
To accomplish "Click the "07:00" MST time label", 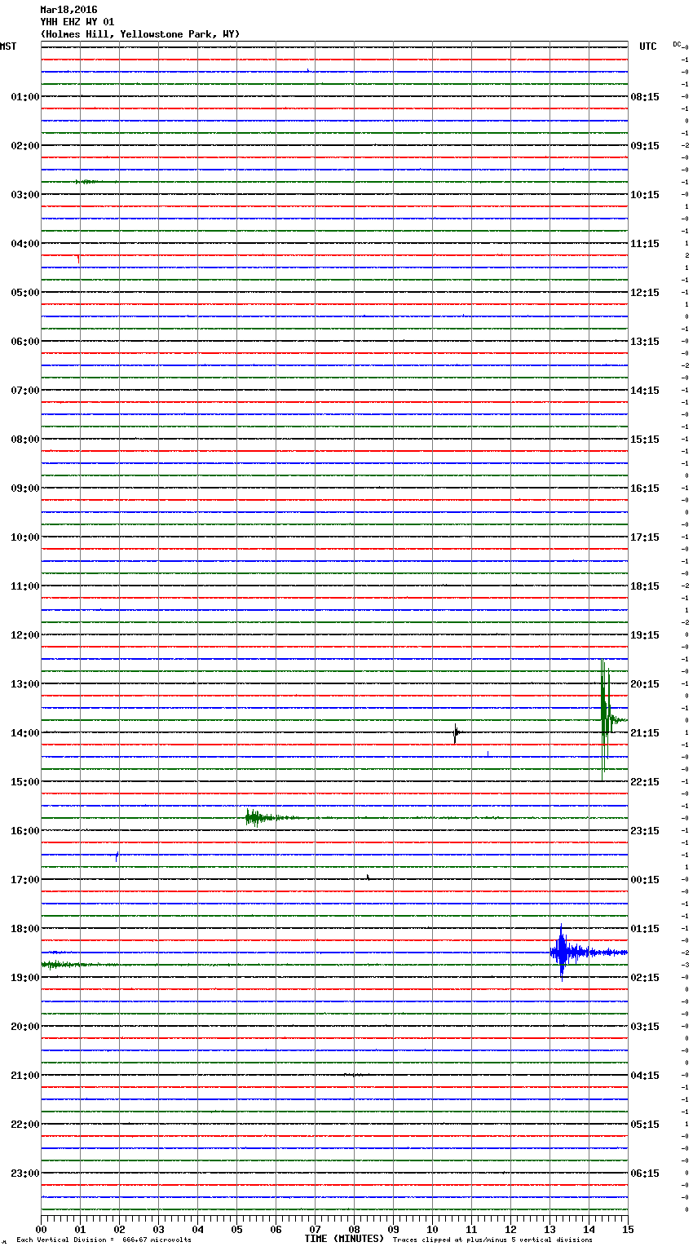I will (25, 391).
